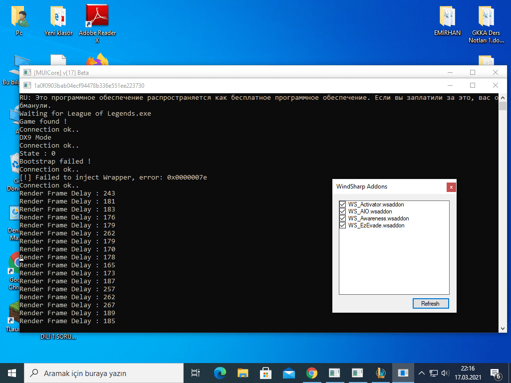Screen dimensions: 511x383
Task: Open network status in system tray
Action: [x=434, y=373]
